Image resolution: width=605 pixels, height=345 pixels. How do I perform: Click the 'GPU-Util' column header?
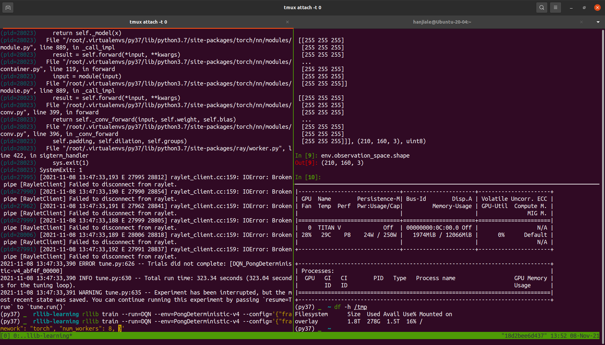point(495,206)
